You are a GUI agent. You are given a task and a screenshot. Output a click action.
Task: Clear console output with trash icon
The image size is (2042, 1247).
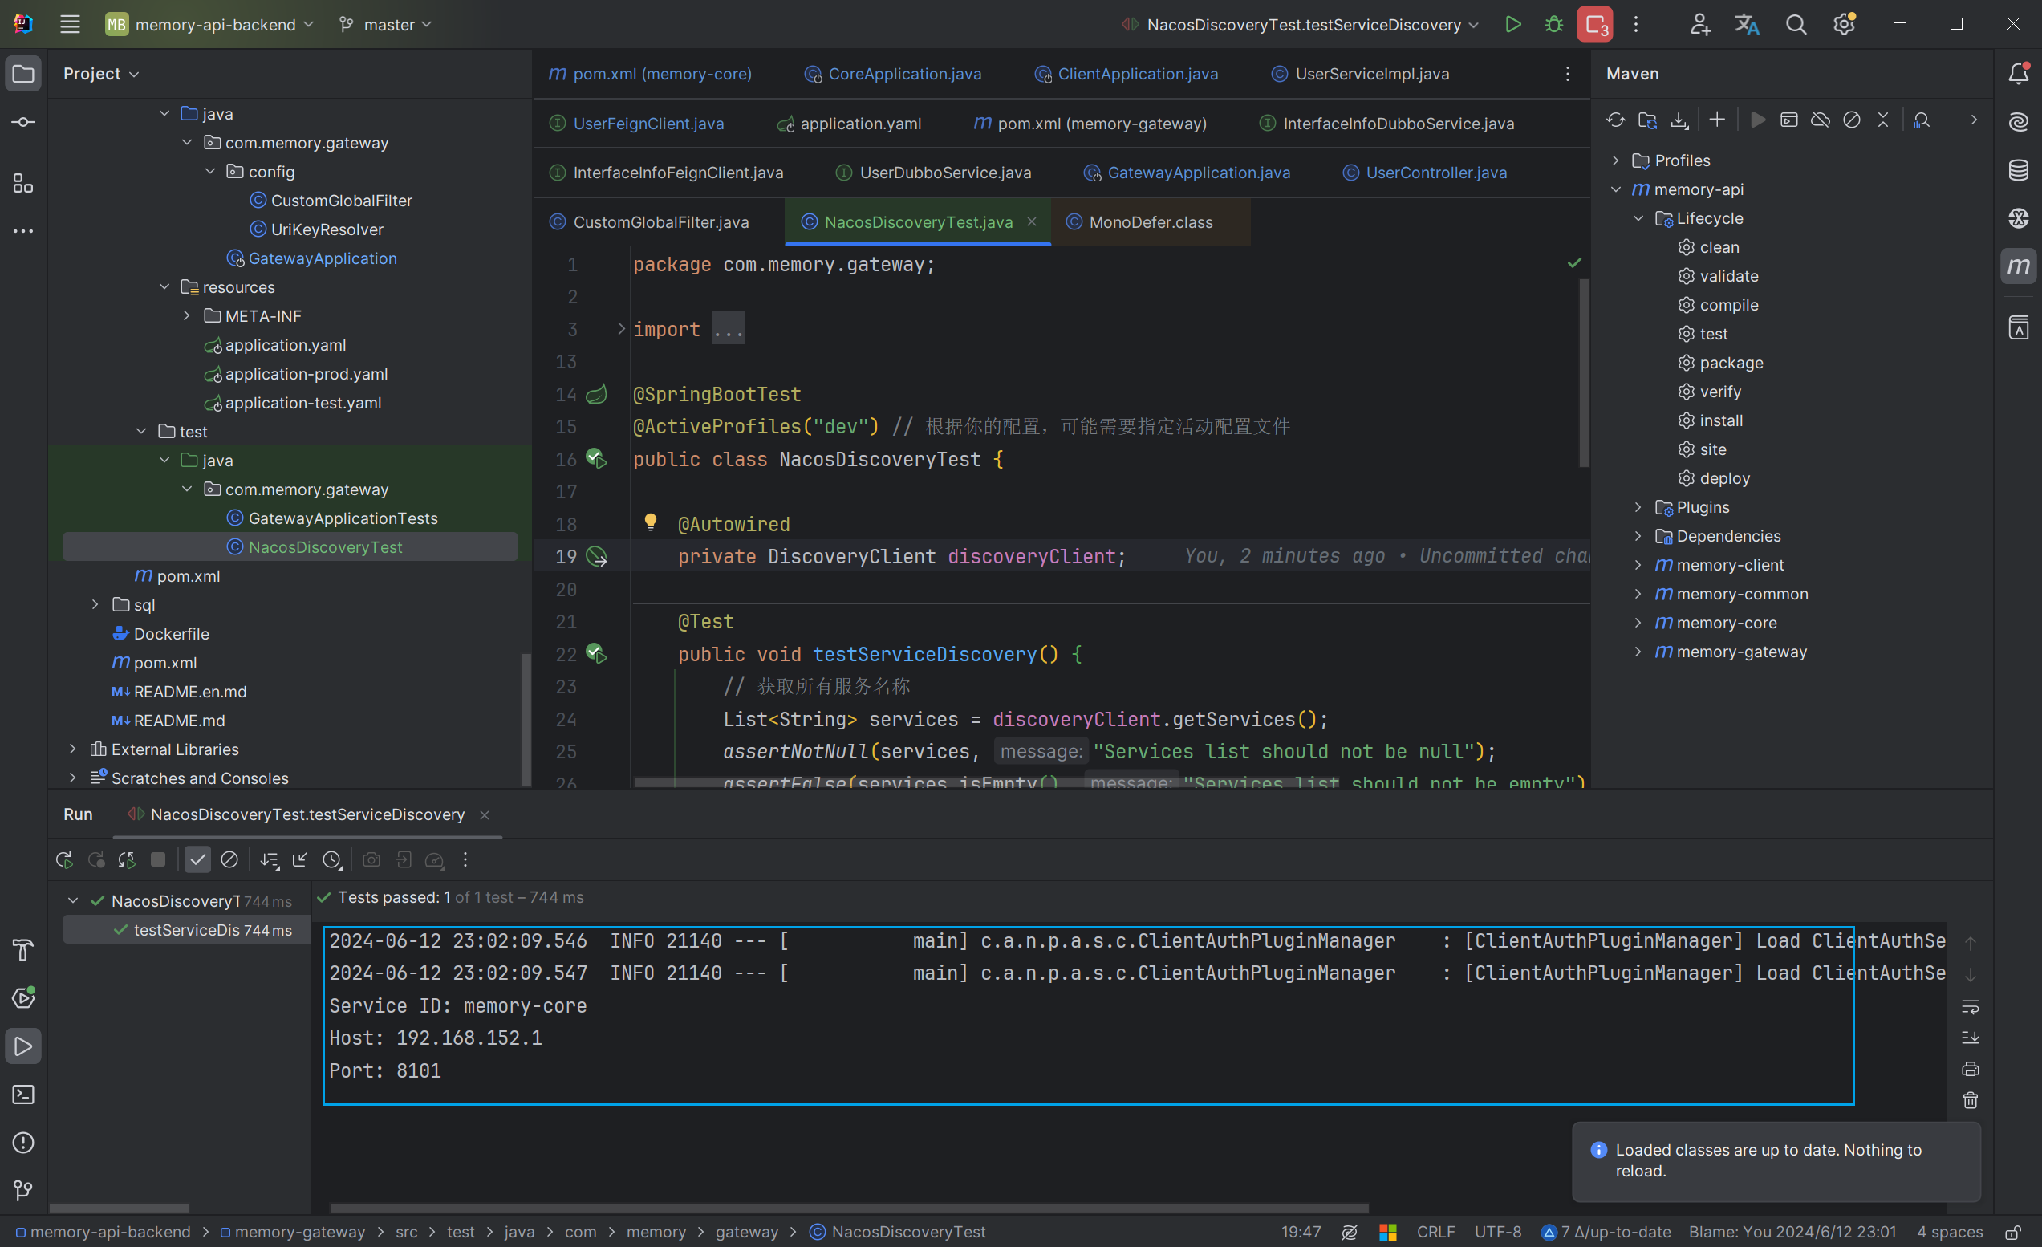coord(1970,1100)
